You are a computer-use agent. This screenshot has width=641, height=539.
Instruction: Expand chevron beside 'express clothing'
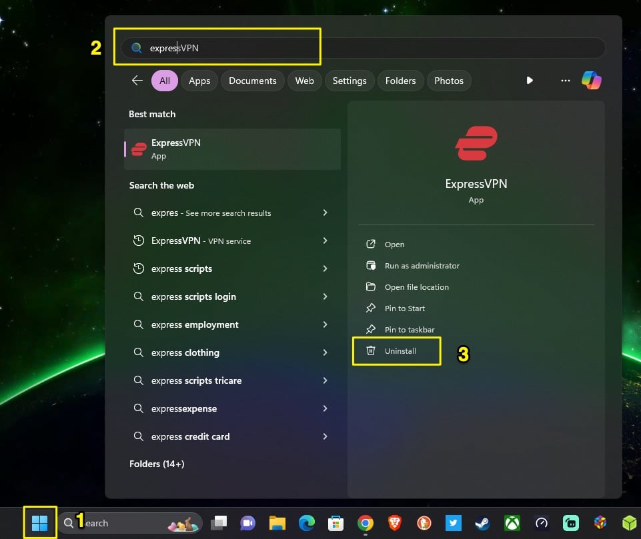[x=325, y=352]
